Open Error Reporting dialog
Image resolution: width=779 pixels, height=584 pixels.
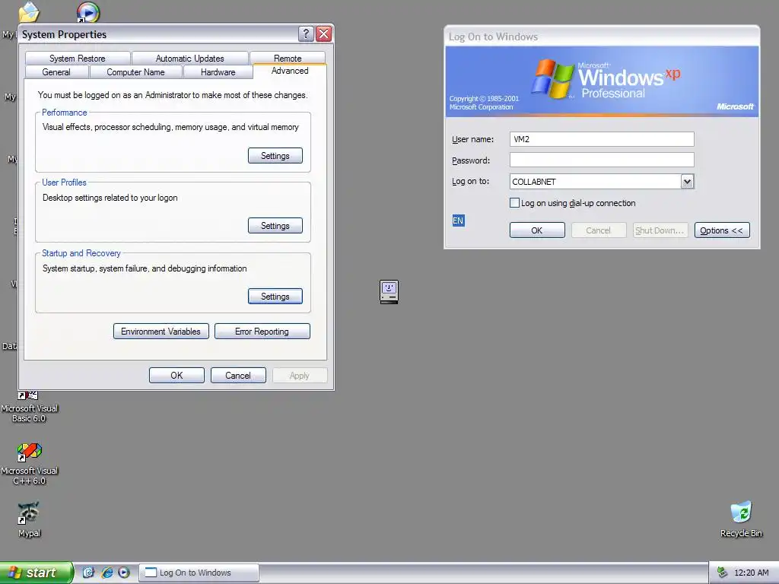(262, 332)
